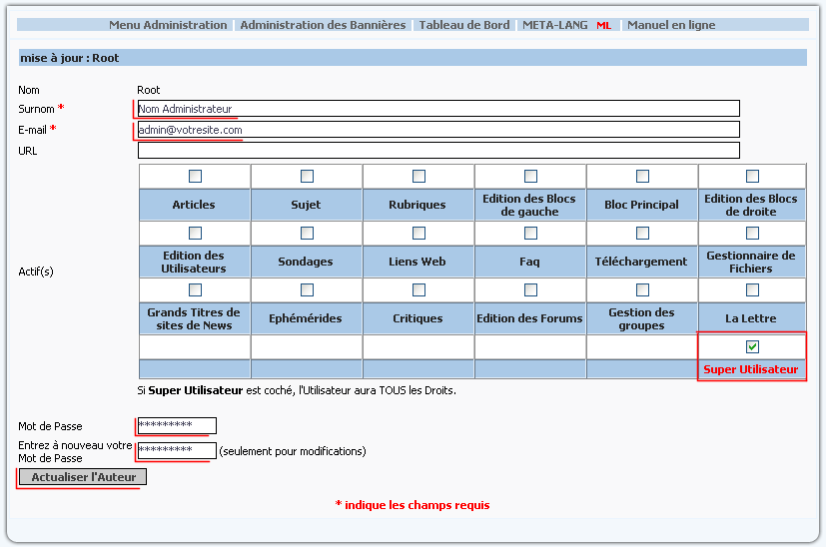The height and width of the screenshot is (547, 826).
Task: Click the URL input field
Action: coord(438,150)
